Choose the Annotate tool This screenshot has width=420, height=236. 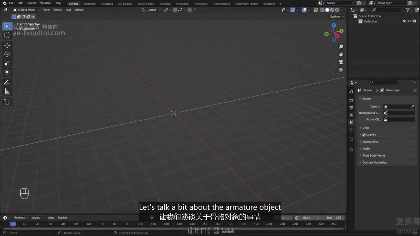click(7, 83)
